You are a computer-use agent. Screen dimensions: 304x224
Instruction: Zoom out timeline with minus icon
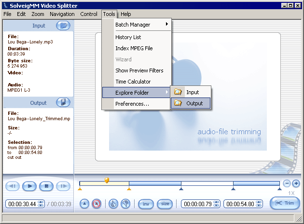287,183
